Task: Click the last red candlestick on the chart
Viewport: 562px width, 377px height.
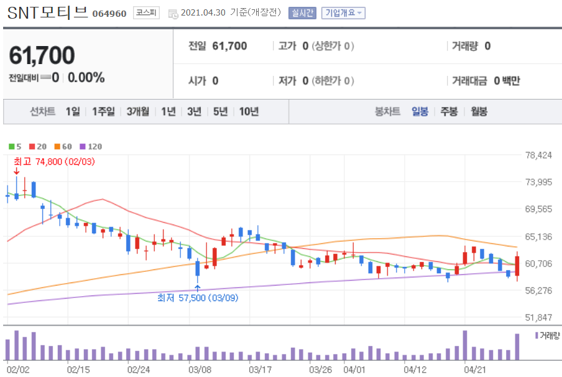Action: coord(517,266)
